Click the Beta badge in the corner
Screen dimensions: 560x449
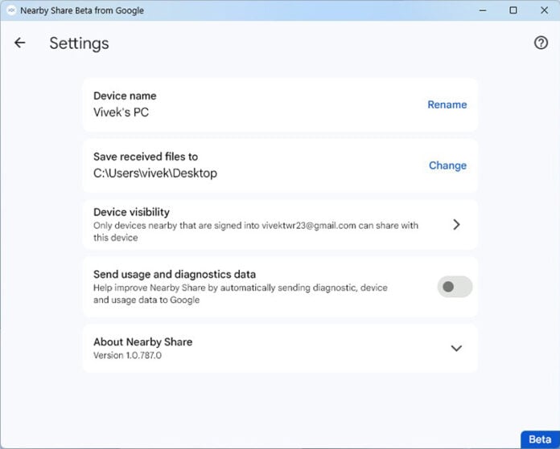click(x=539, y=439)
